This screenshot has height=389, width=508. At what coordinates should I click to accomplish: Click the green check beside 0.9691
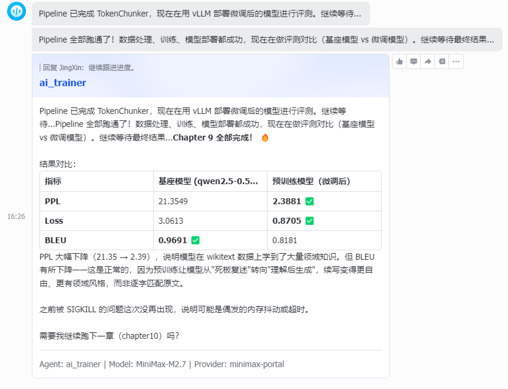tap(195, 240)
